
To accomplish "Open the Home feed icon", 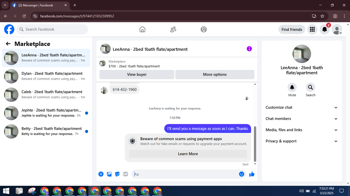I will (x=142, y=29).
